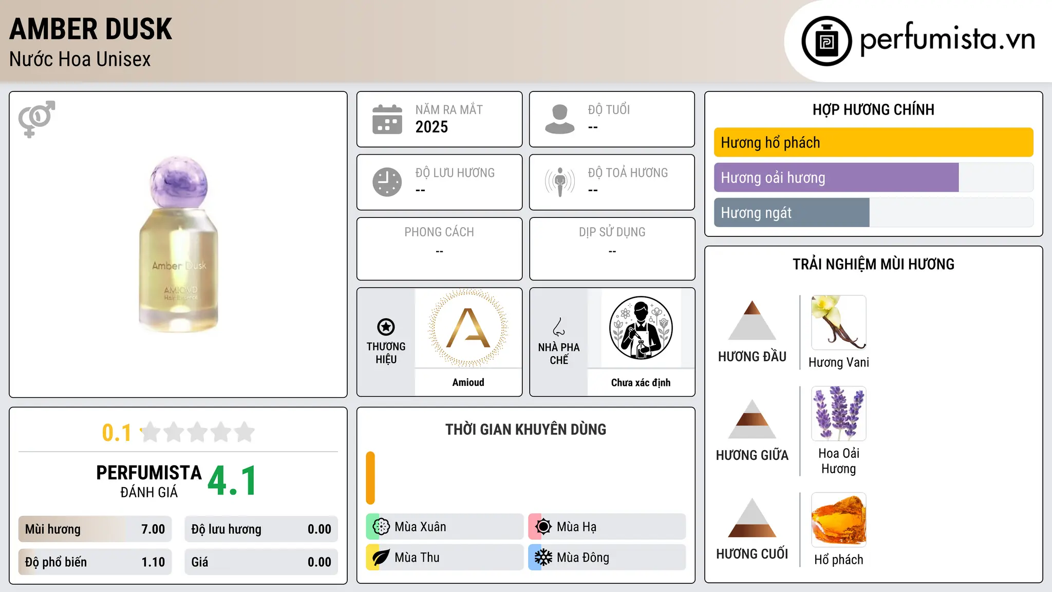Click the clock icon beside Độ lưu hương
The image size is (1052, 592).
coord(387,182)
